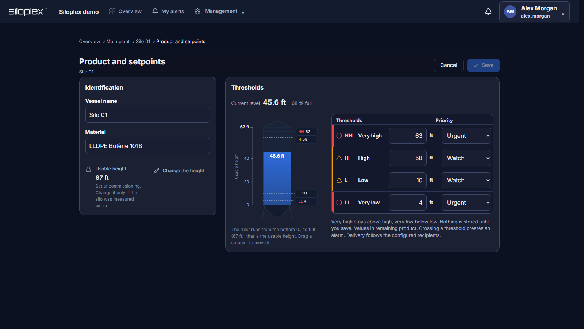This screenshot has height=329, width=584.
Task: Focus the Vessel name field
Action: [148, 115]
